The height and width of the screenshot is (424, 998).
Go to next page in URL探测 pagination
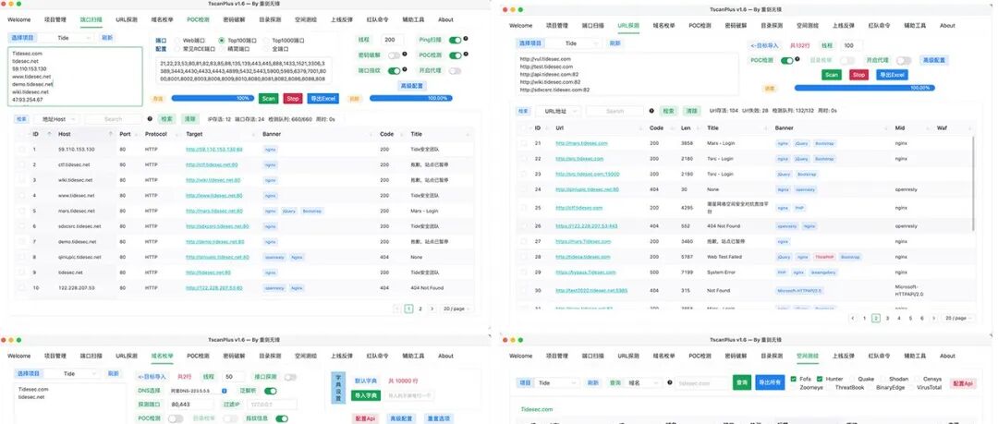[x=933, y=318]
